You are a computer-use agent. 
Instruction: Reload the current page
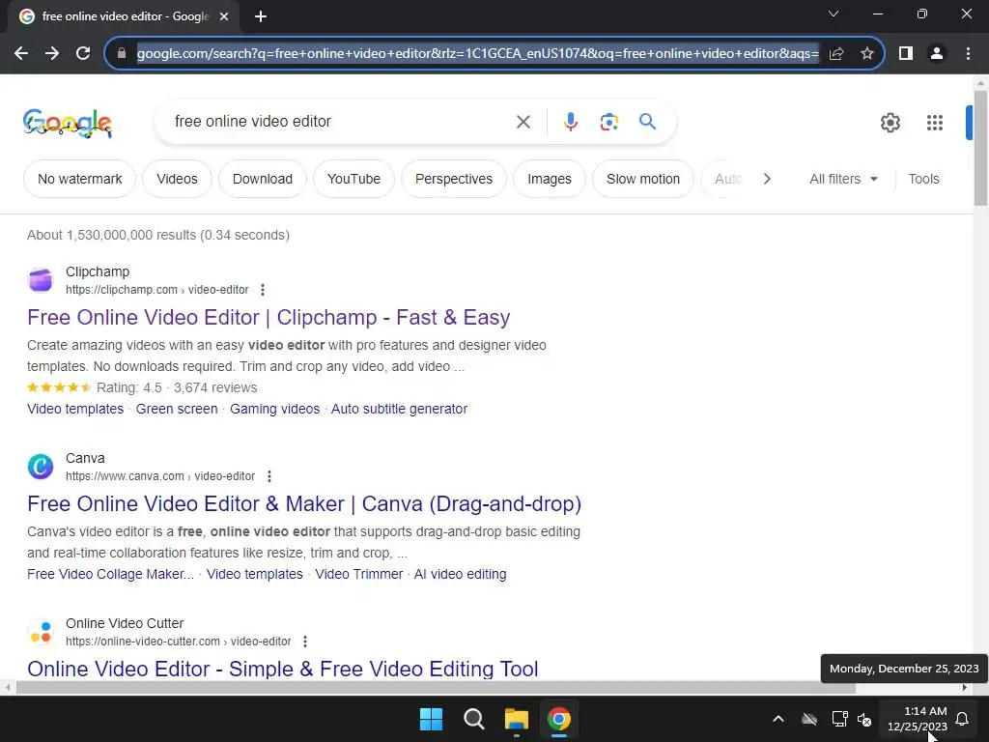(83, 54)
